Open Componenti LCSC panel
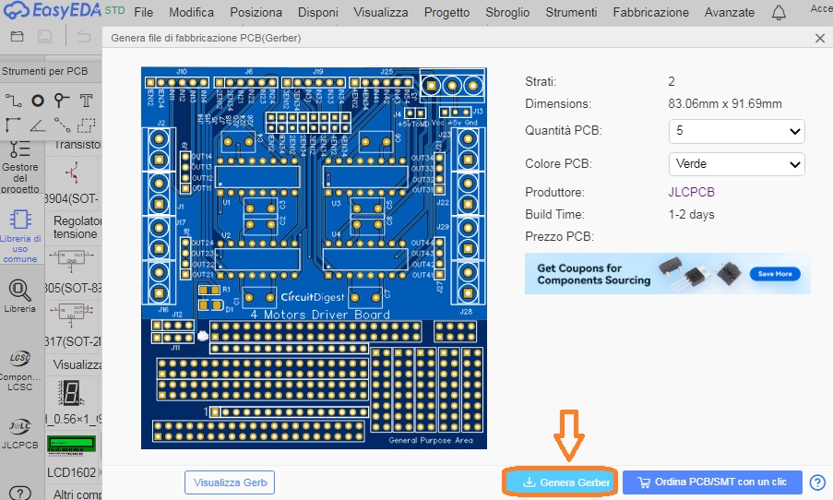Image resolution: width=833 pixels, height=500 pixels. point(19,370)
